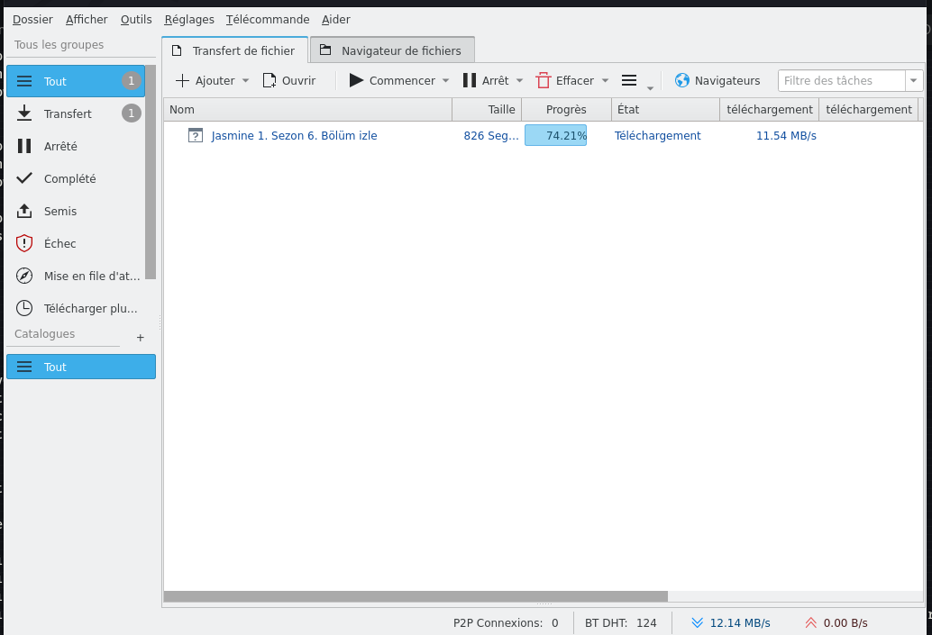Open the task filter dropdown arrow
932x635 pixels.
(914, 81)
